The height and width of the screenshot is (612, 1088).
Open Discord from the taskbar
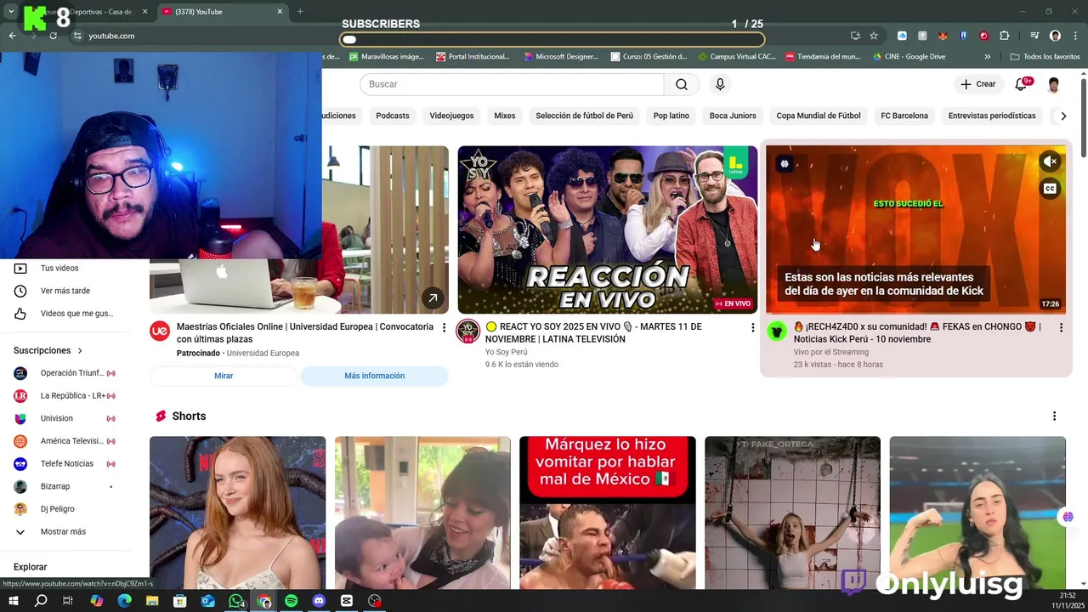pos(319,601)
